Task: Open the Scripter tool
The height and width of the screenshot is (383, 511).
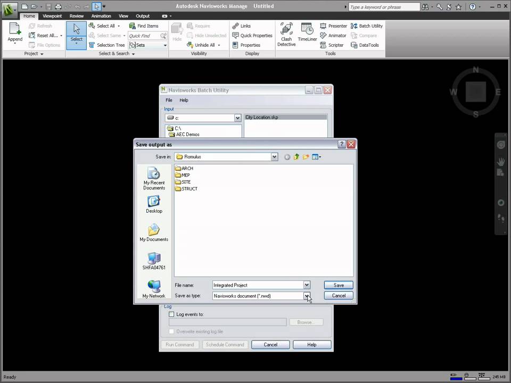Action: 332,45
